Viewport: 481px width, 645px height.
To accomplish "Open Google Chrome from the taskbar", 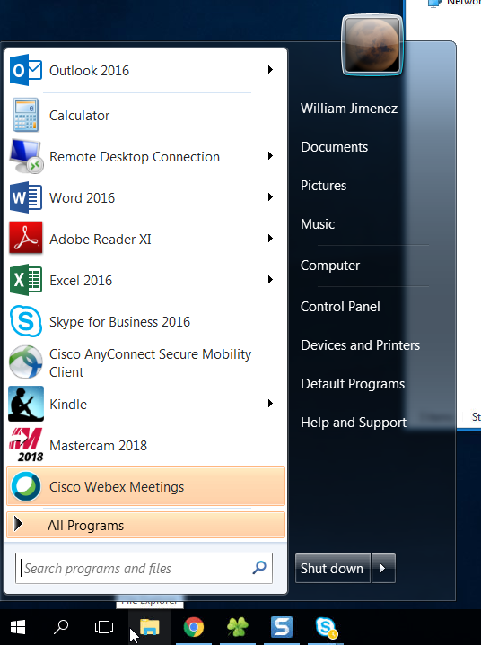I will pos(194,627).
